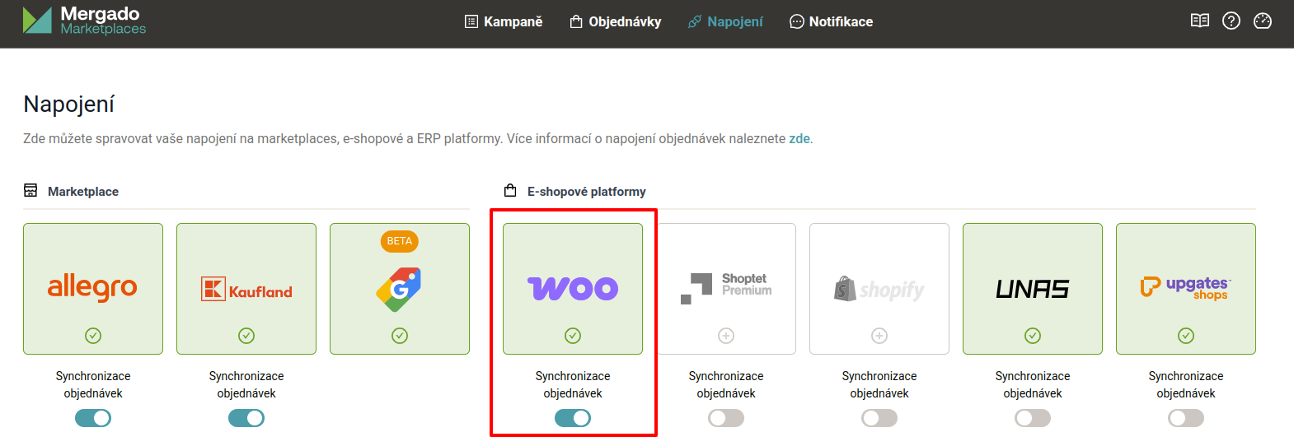Add Shoptet Premium connection via plus icon
Screen dimensions: 1294x446
(x=726, y=336)
